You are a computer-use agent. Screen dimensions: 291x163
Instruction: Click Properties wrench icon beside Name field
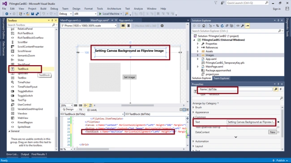click(x=276, y=89)
